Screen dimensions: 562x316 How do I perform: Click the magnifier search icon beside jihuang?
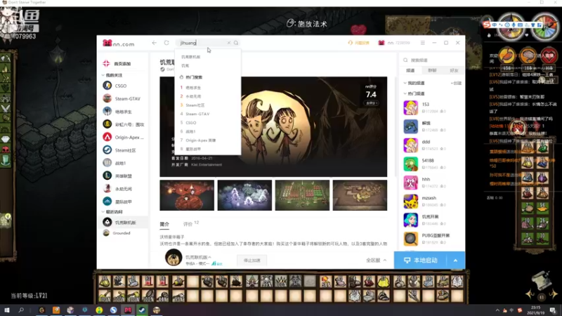[236, 43]
